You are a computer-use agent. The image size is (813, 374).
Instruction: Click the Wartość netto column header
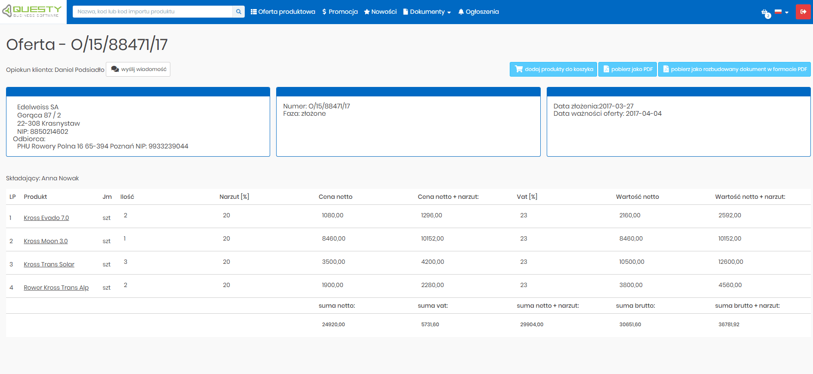[x=637, y=197]
